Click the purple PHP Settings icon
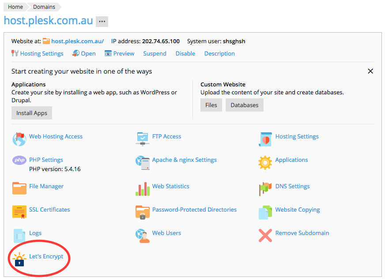Viewport: 385px width, 280px height. click(19, 161)
